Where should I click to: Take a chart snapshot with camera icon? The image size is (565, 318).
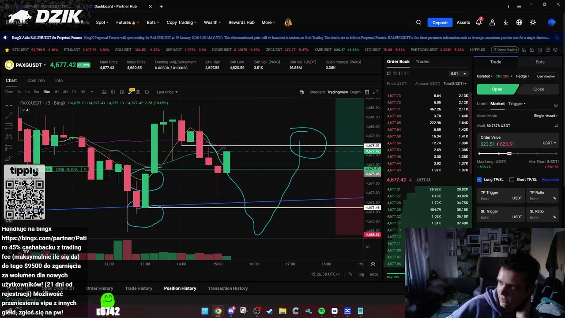click(x=138, y=92)
